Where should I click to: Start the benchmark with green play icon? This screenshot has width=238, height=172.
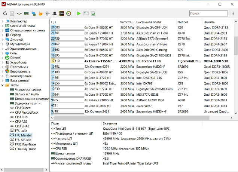(x=79, y=13)
